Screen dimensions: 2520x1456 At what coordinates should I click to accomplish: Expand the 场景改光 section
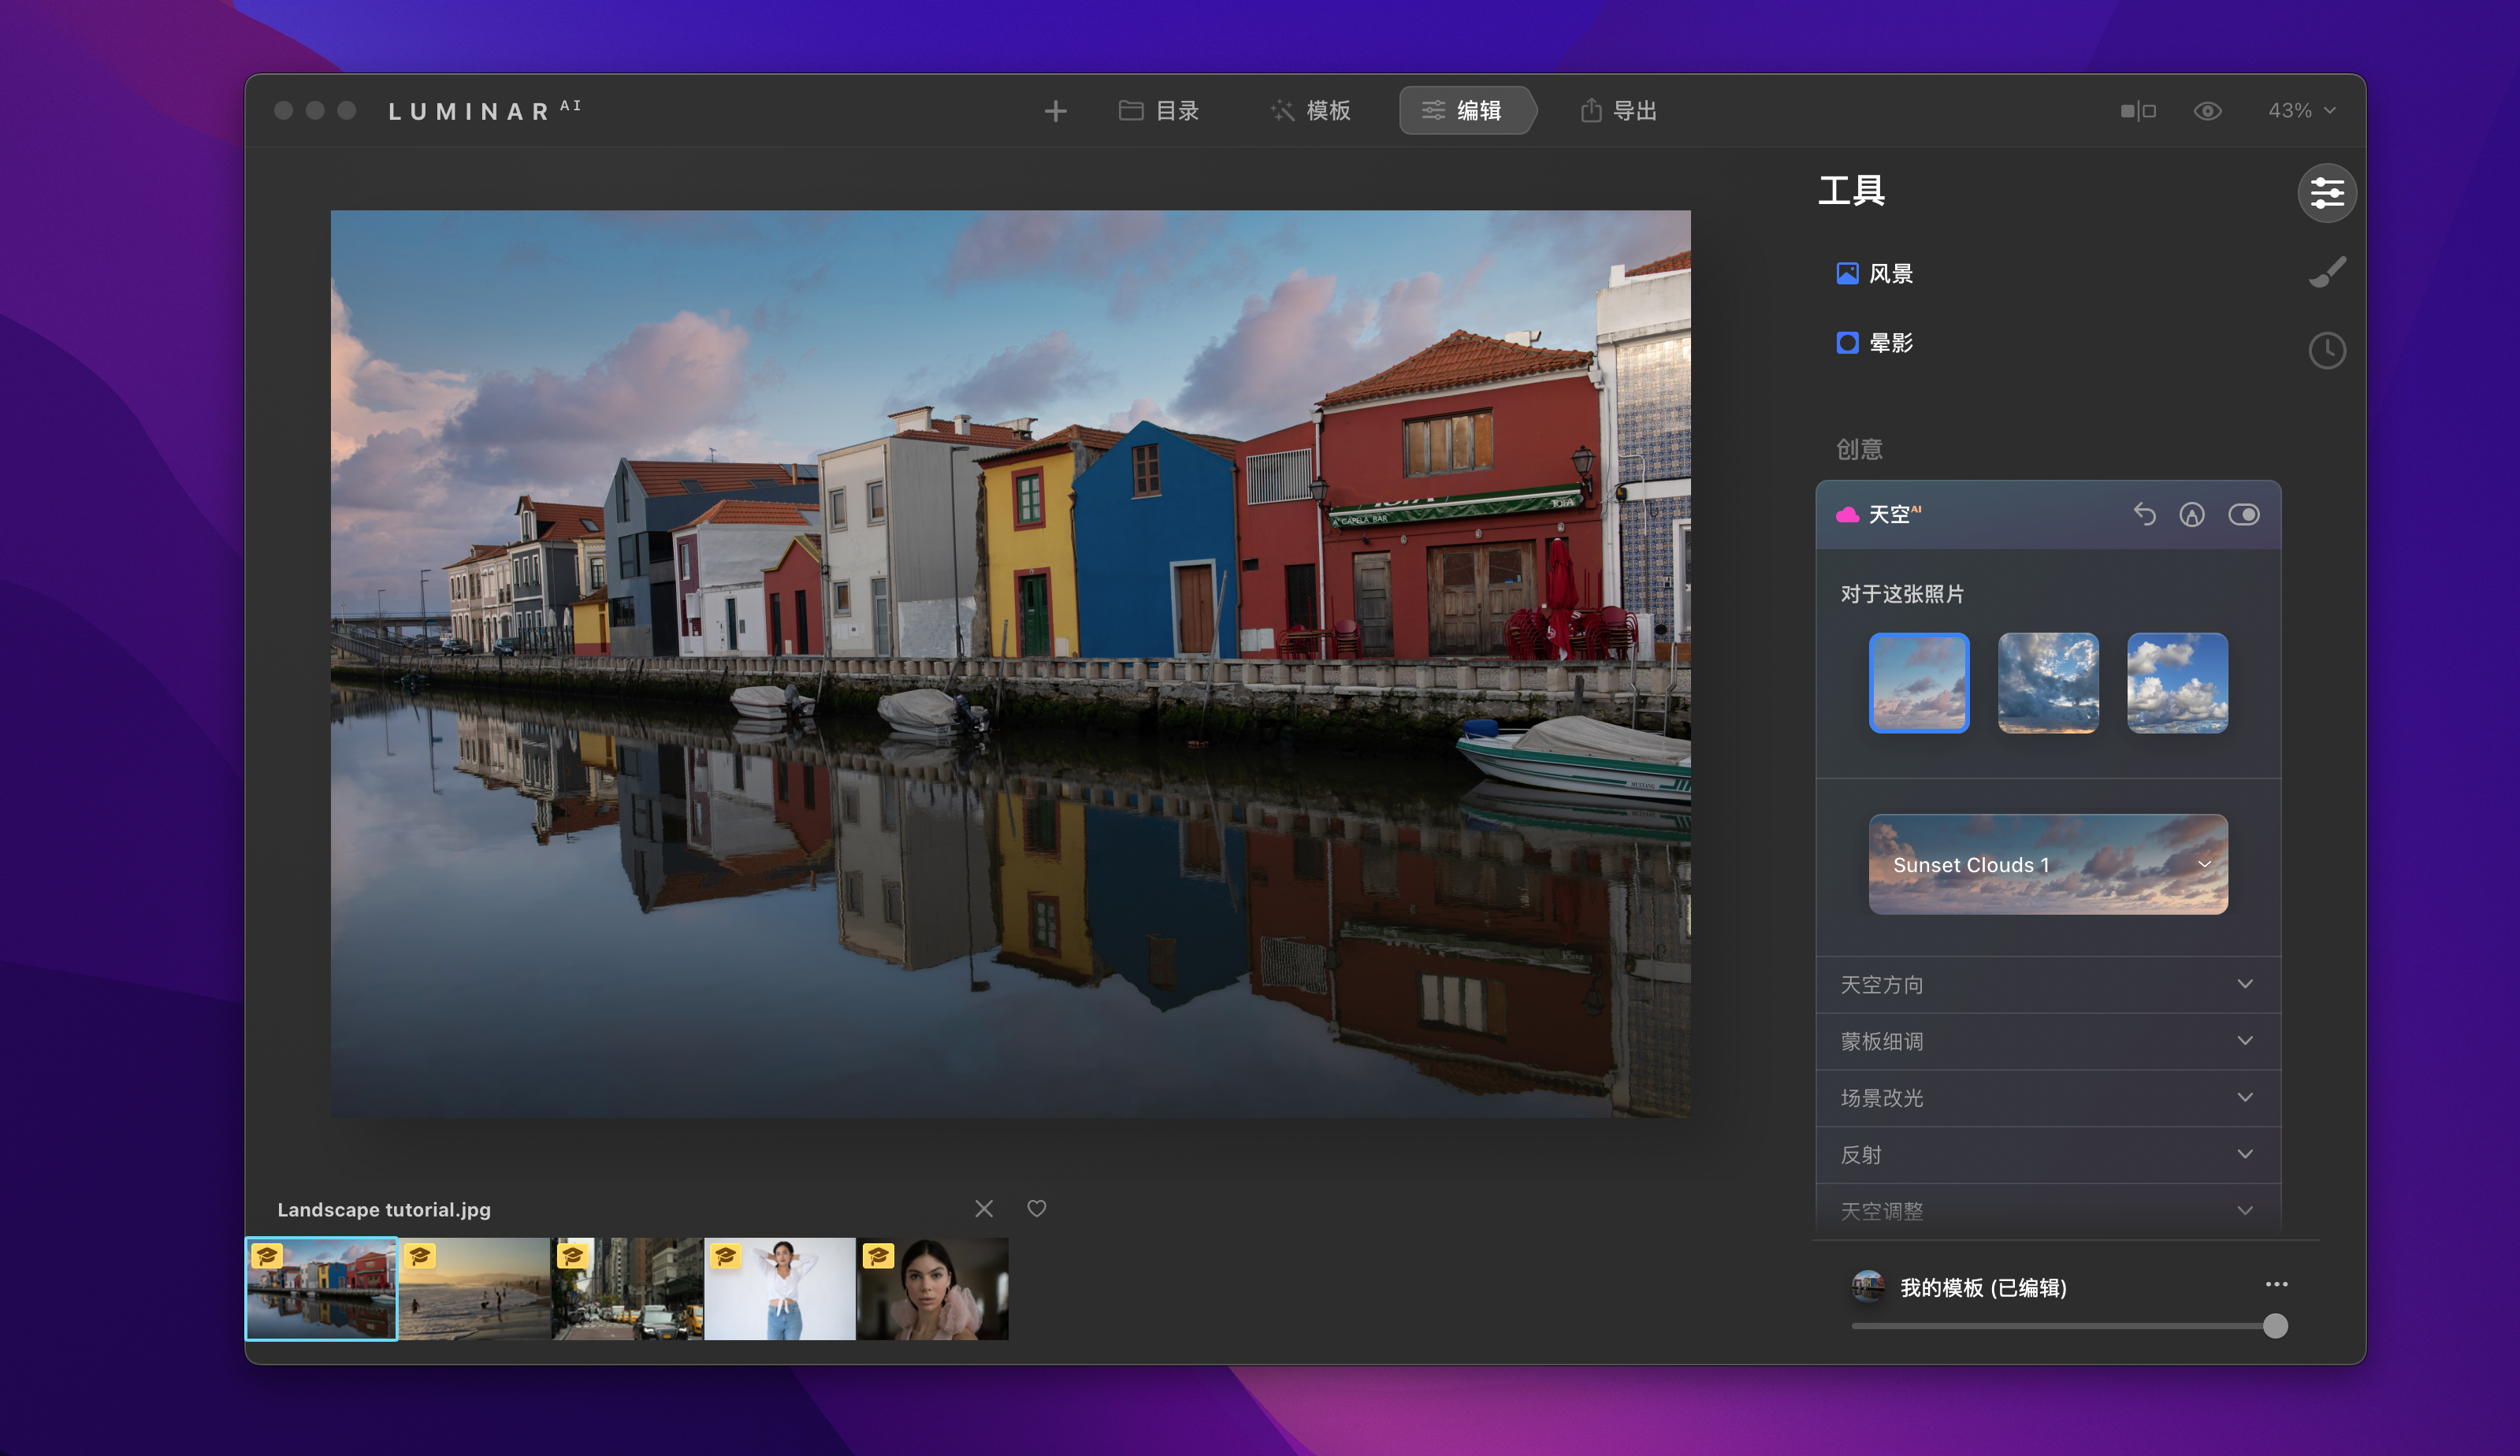pyautogui.click(x=2047, y=1098)
